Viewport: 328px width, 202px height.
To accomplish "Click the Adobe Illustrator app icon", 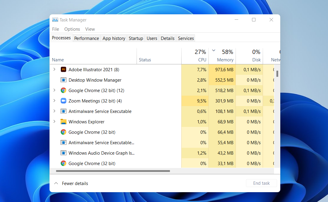I will click(64, 69).
